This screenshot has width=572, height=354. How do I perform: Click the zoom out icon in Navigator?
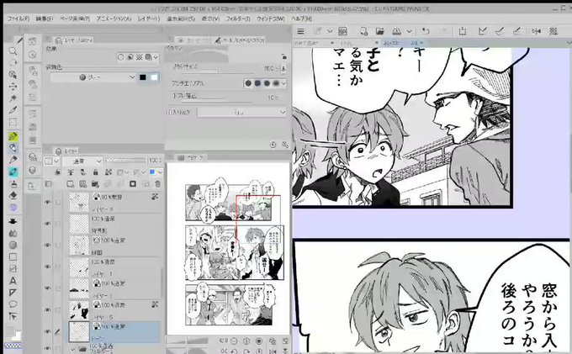[234, 341]
